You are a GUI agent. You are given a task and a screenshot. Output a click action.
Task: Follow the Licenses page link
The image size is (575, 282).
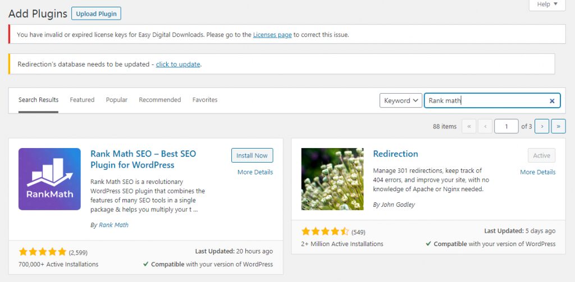(272, 35)
